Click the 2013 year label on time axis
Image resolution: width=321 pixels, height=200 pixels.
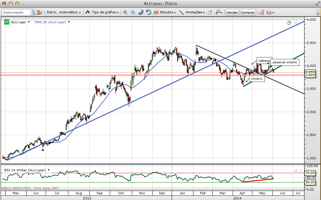[87, 198]
